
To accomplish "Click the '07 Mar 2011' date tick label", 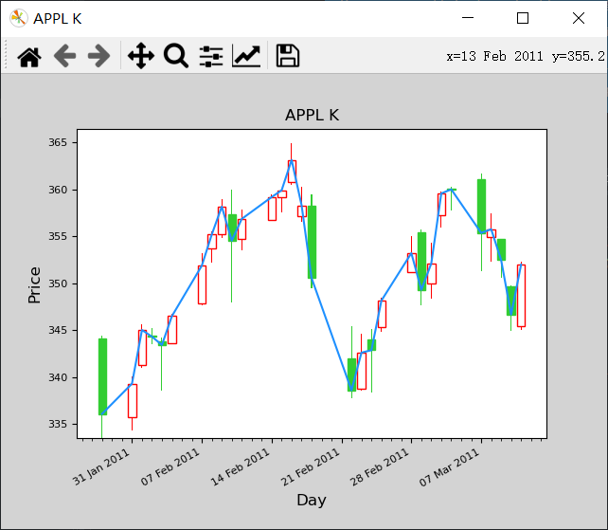I will (x=450, y=467).
